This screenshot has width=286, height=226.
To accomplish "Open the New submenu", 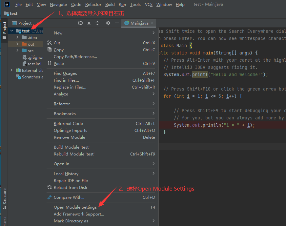I will click(101, 33).
